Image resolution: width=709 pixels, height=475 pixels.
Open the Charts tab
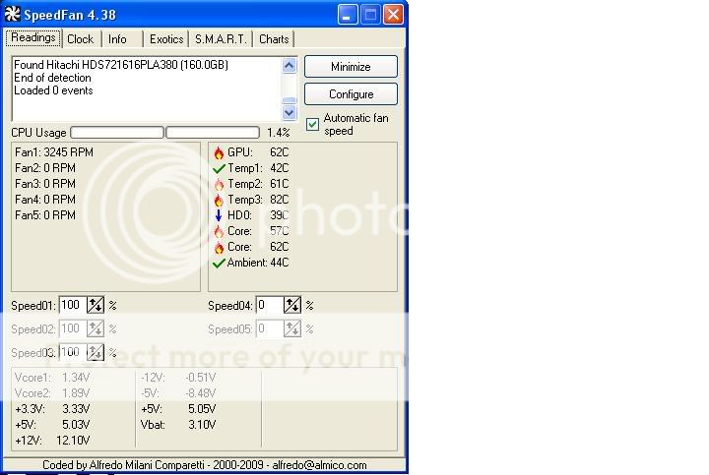pos(274,39)
